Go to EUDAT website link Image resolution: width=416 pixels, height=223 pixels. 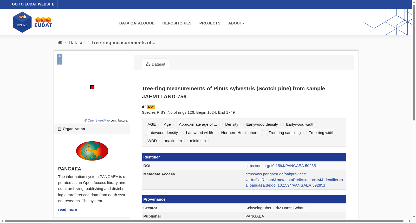(33, 4)
